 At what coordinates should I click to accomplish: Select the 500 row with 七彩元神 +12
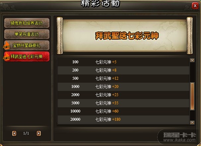(x=123, y=78)
